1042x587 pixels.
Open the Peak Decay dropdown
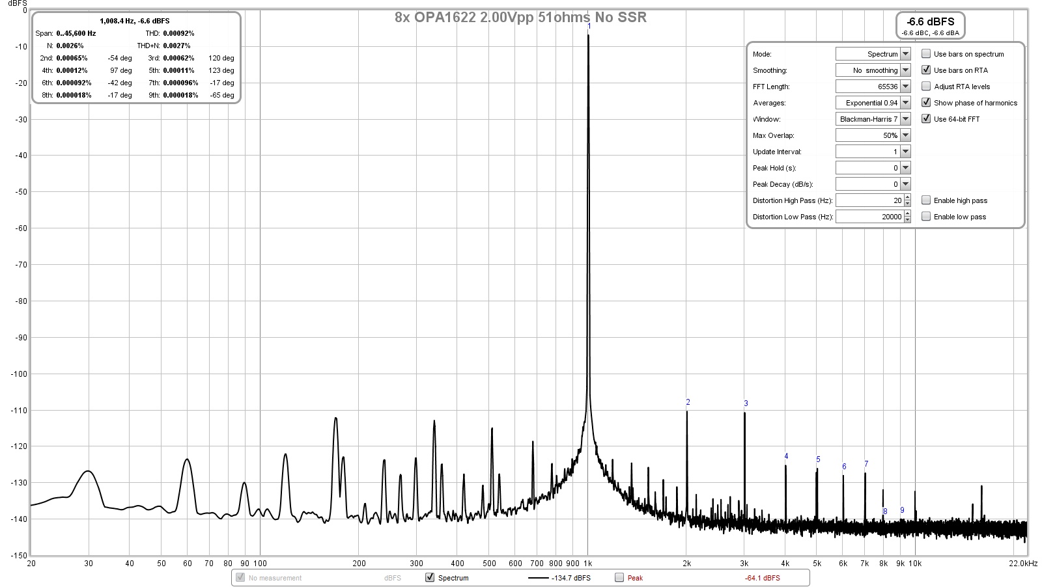(x=905, y=184)
